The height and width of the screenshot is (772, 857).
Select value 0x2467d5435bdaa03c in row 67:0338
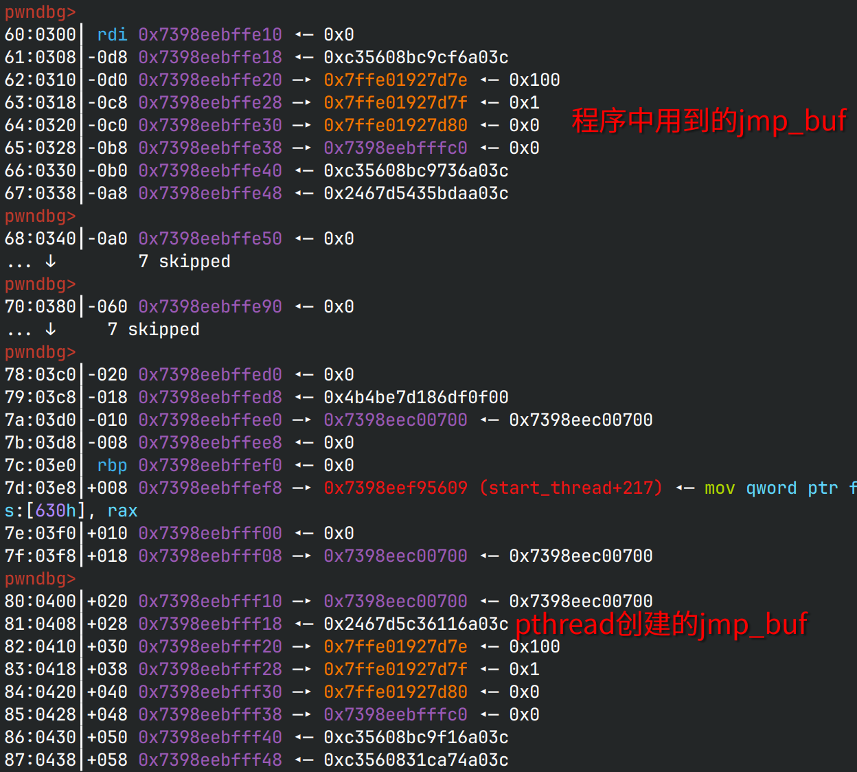pyautogui.click(x=415, y=193)
